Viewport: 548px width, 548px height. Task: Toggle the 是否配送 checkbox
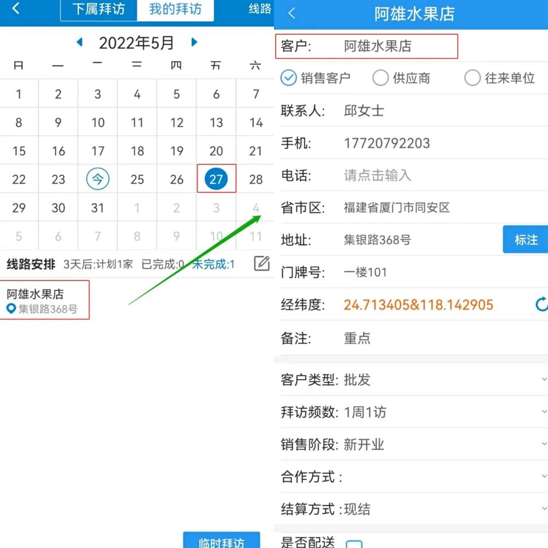354,544
